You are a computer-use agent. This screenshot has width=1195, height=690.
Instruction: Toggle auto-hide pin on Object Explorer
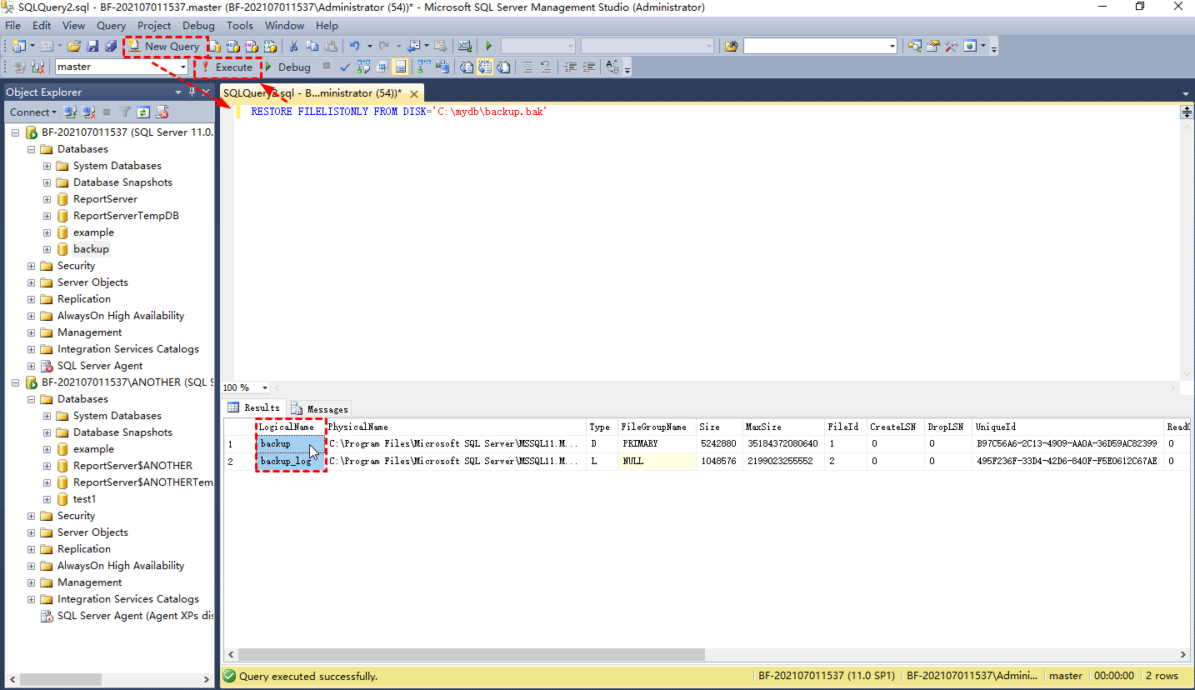pyautogui.click(x=192, y=92)
